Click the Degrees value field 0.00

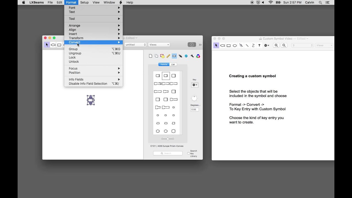point(195,109)
